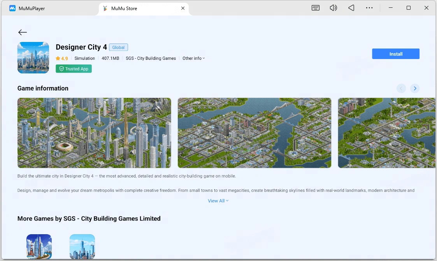
Task: Minimize the MuMuPlayer window
Action: tap(390, 8)
